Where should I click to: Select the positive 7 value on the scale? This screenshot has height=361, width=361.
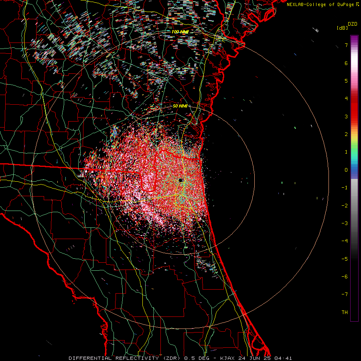point(346,45)
